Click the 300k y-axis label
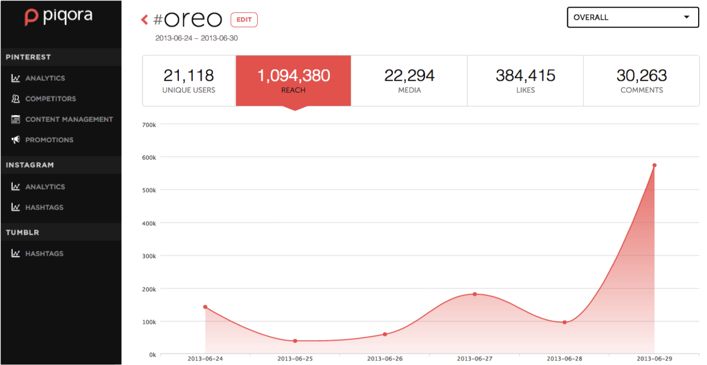The width and height of the screenshot is (707, 365). (150, 256)
